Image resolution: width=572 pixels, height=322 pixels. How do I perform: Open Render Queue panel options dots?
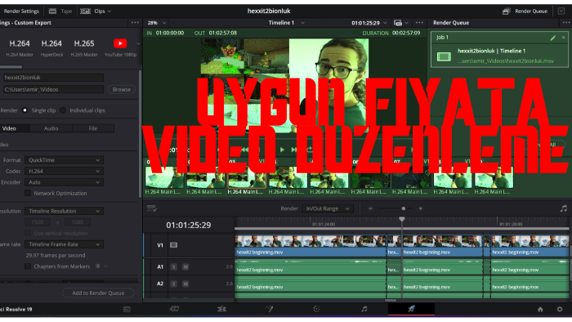566,23
